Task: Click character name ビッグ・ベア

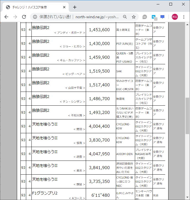Action: (x=74, y=74)
